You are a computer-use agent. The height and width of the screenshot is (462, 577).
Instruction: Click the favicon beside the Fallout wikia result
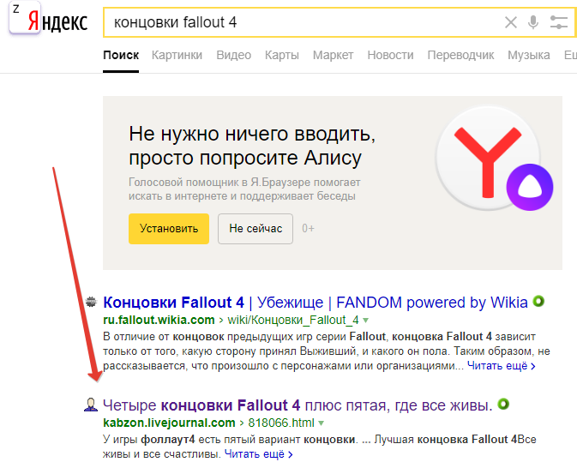click(91, 302)
